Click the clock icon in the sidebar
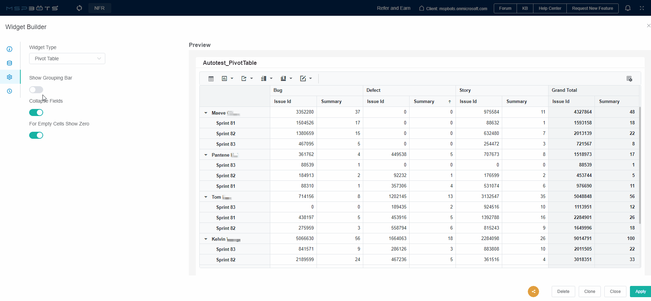The image size is (651, 301). tap(9, 91)
